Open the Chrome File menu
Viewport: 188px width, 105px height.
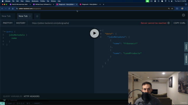13,1
